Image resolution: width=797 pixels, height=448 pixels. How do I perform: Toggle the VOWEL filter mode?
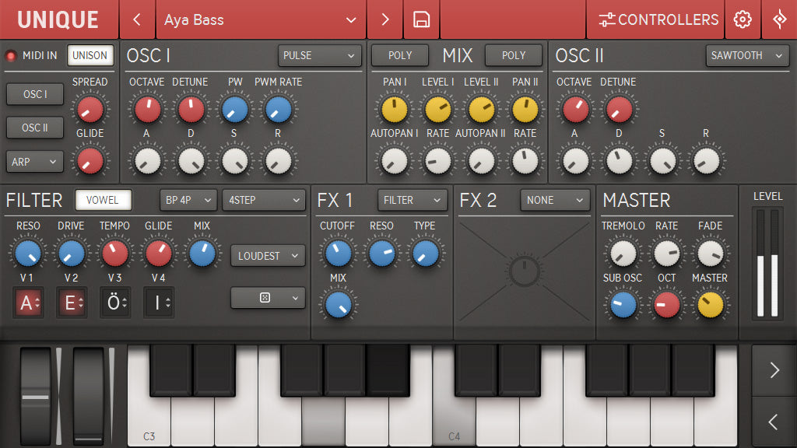point(103,200)
